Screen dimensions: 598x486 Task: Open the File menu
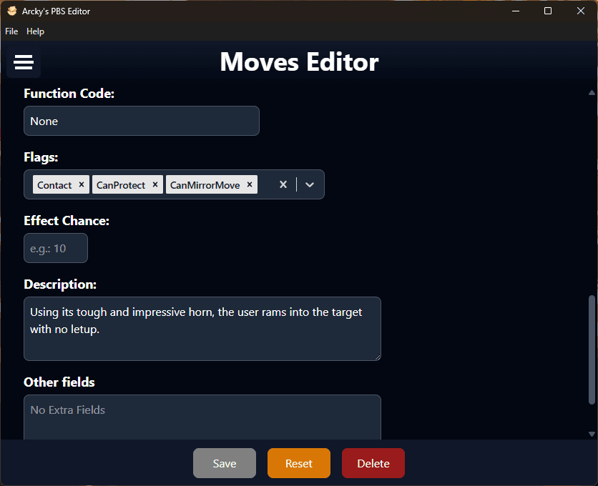pos(11,31)
